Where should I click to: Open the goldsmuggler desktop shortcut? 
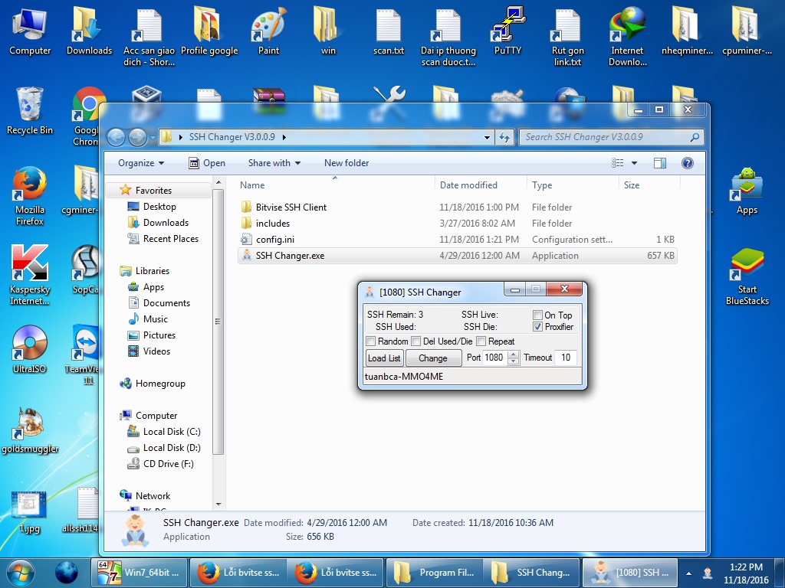pos(30,429)
